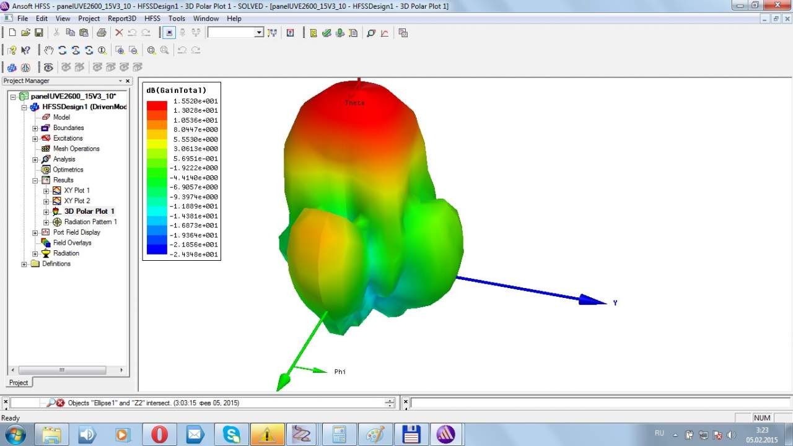The image size is (793, 446).
Task: Open the toolbar combo box dropdown
Action: [259, 32]
